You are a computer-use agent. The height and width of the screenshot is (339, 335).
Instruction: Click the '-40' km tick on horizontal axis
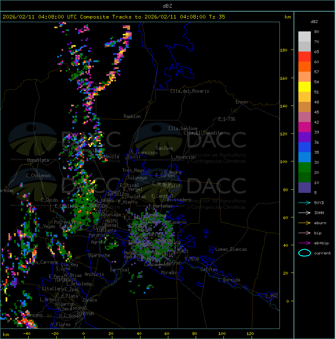(x=27, y=334)
